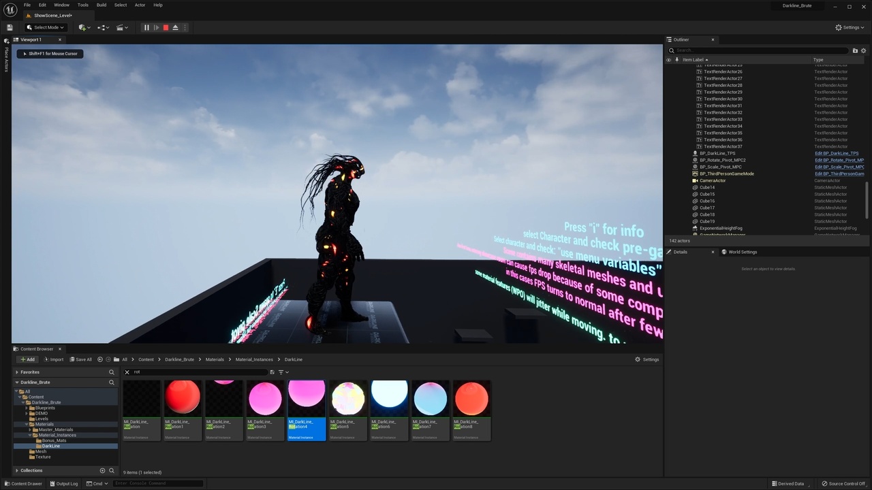The width and height of the screenshot is (872, 490).
Task: Expand the Blueprints folder in the tree
Action: [27, 408]
